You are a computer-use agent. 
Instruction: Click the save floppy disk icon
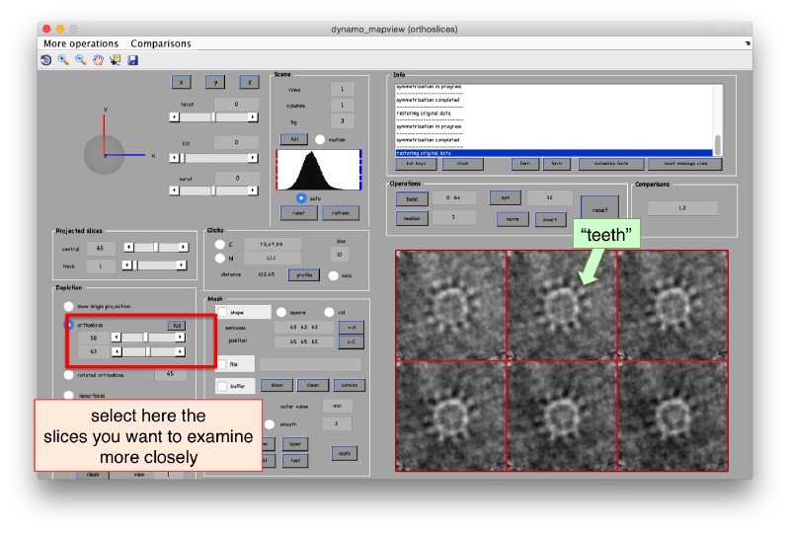click(x=133, y=60)
